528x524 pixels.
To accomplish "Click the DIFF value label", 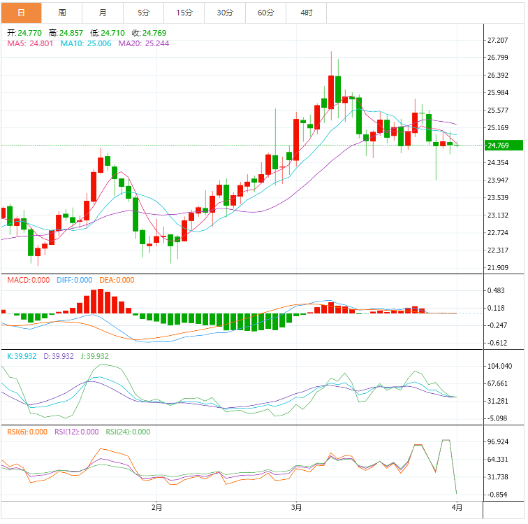I will [73, 280].
